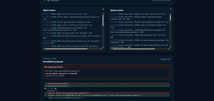This screenshot has width=214, height=101.
Task: Click the checkmark icon beside POST /api/health
Action: 45,1
